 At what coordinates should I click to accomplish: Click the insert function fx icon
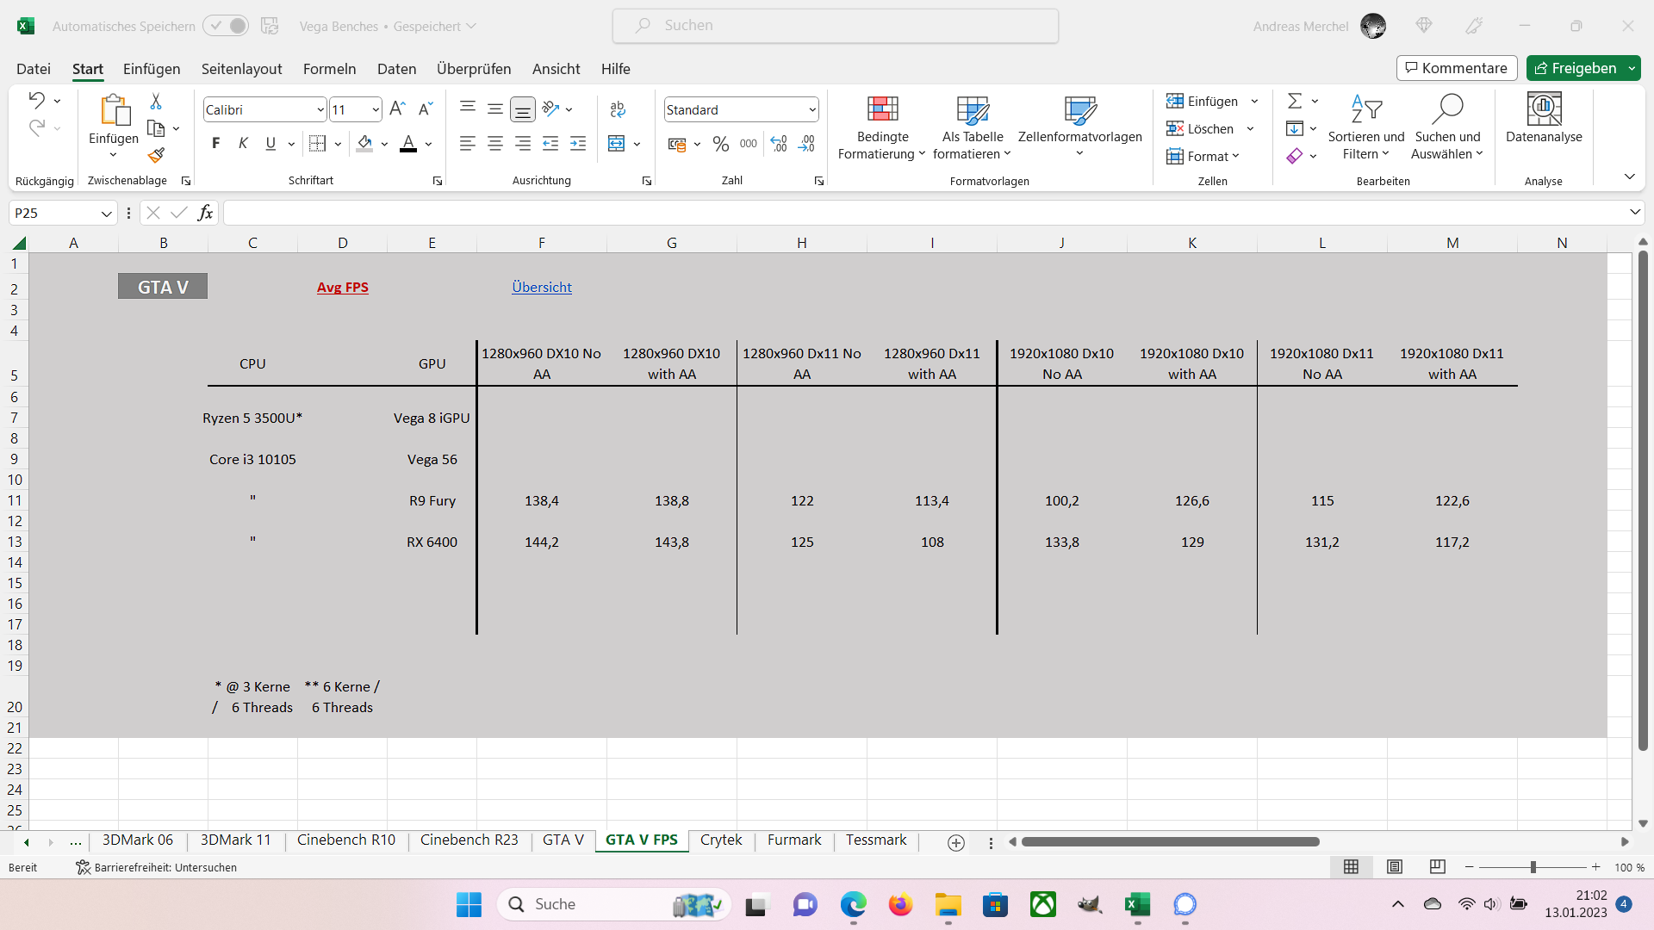click(205, 213)
